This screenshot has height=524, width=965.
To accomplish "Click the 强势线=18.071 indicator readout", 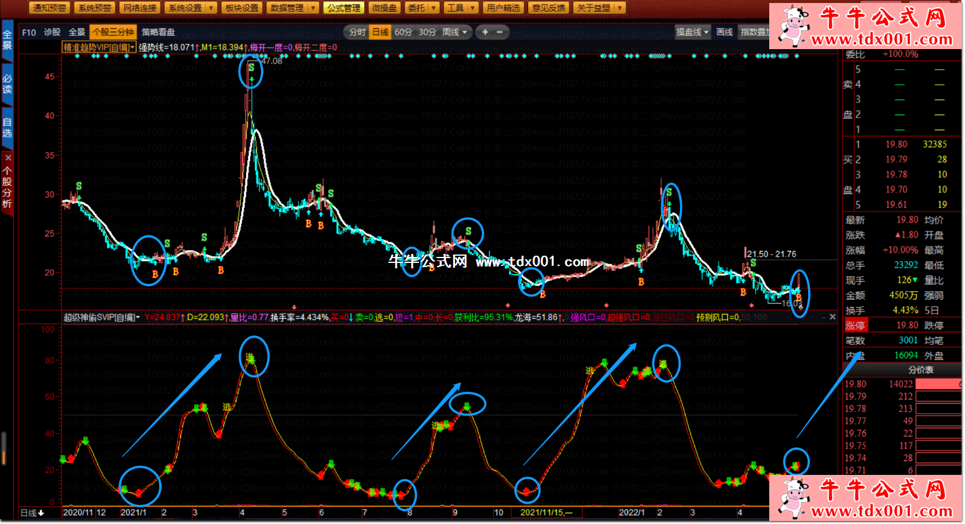I will 168,47.
